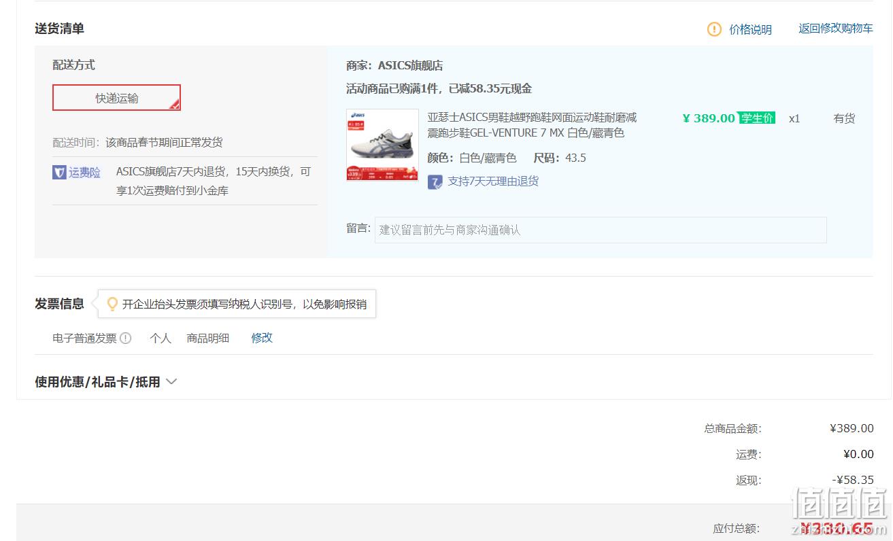Click the 修改 invoice edit link
Viewport: 893px width, 541px height.
point(262,338)
